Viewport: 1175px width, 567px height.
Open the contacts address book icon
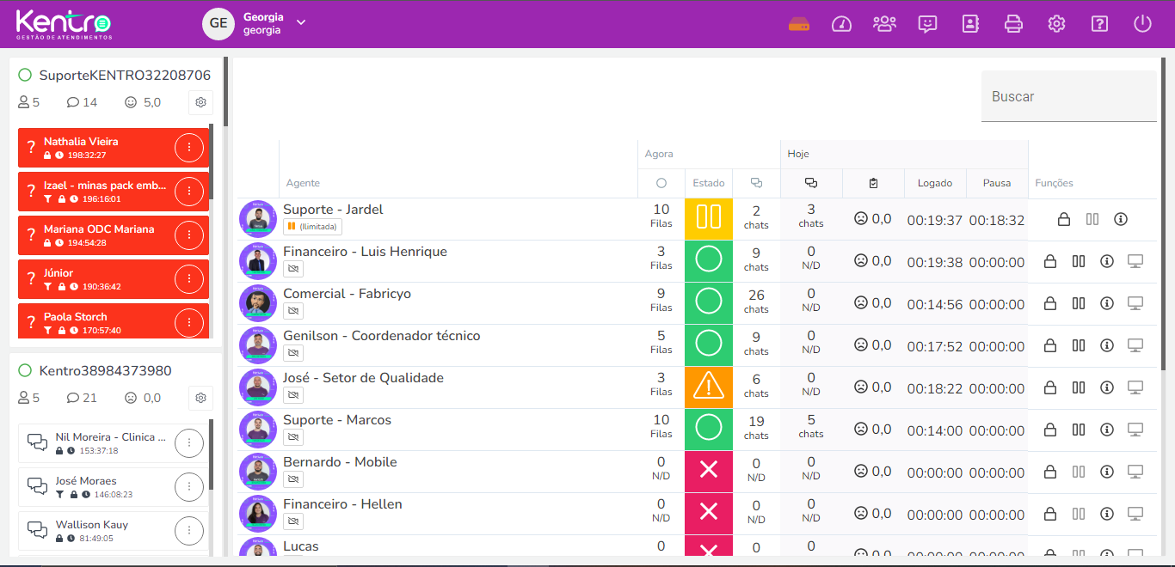tap(970, 24)
